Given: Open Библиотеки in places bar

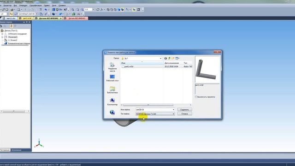Looking at the screenshot, I should click(x=112, y=90).
